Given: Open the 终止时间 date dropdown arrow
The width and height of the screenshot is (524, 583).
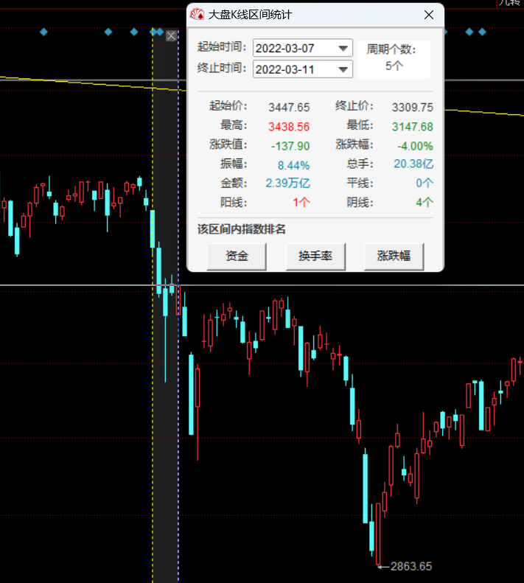Looking at the screenshot, I should [343, 69].
